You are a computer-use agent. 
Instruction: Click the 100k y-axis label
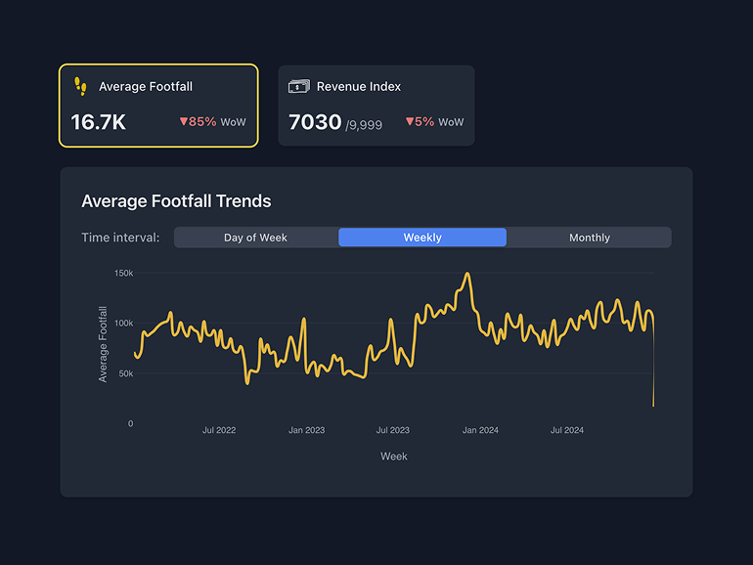(123, 323)
